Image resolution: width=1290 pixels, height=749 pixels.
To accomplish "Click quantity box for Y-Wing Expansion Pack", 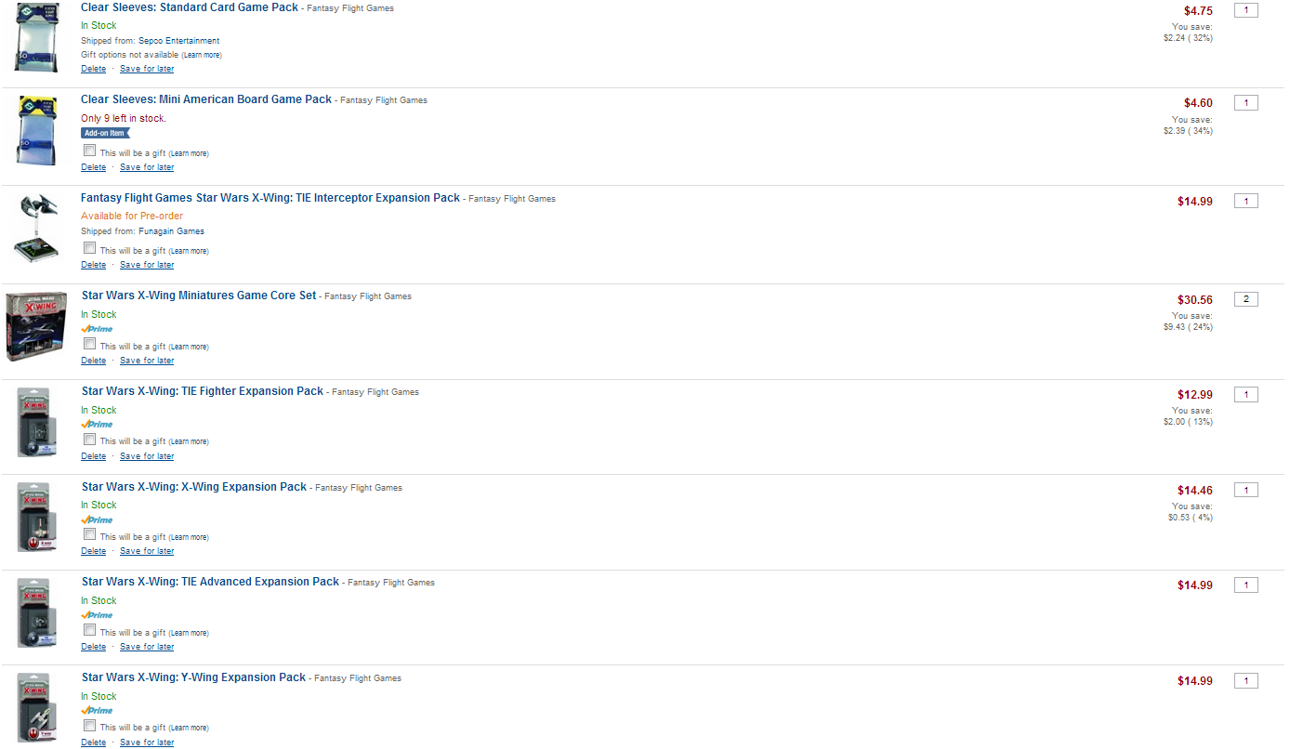I will 1245,681.
